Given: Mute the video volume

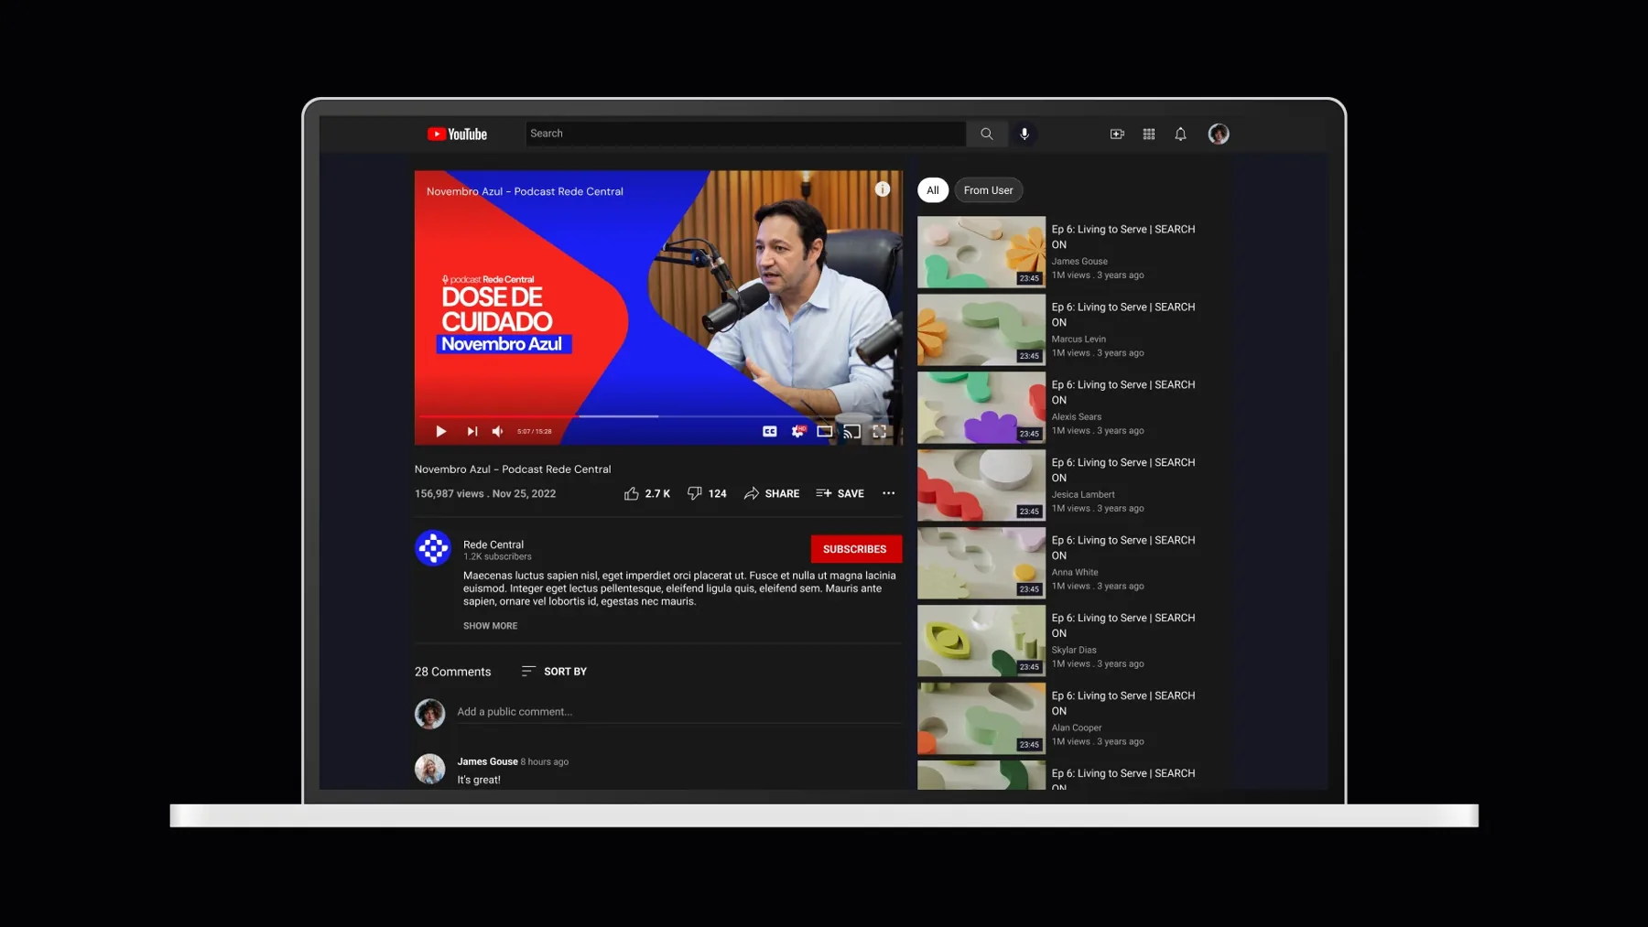Looking at the screenshot, I should [x=497, y=431].
